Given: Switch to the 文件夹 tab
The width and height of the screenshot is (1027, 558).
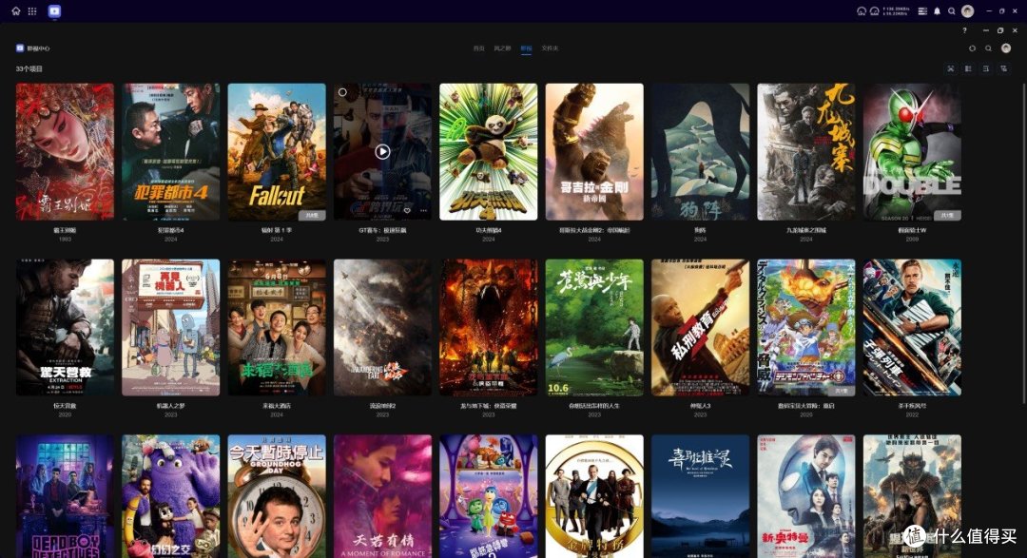Looking at the screenshot, I should pos(550,48).
